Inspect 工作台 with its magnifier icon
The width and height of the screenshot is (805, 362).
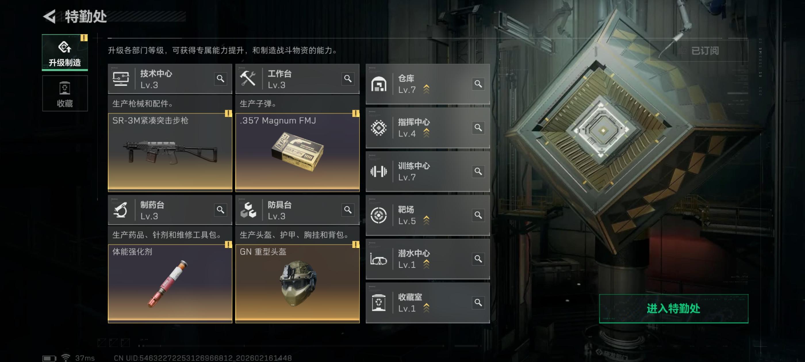(x=348, y=79)
